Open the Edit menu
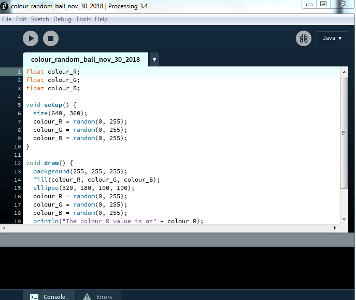 click(21, 19)
